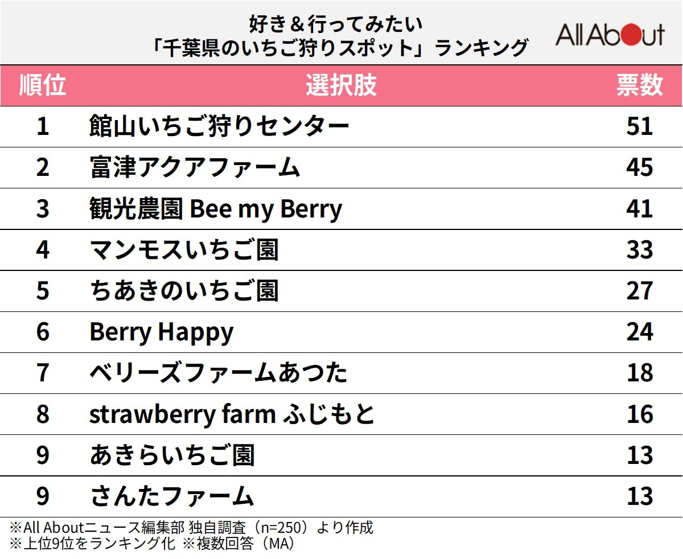Click 館山いちご狩りセンター in first place
The image size is (683, 559).
(x=219, y=126)
